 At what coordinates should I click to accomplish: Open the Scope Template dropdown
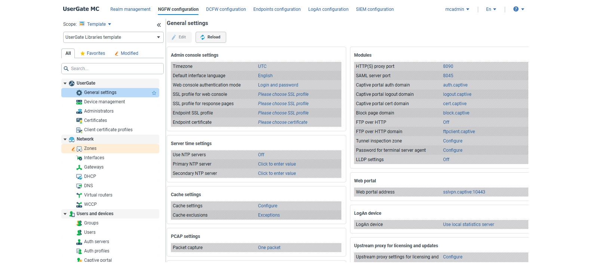click(99, 24)
